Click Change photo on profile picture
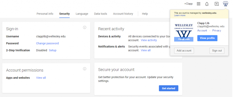Image resolution: width=233 pixels, height=97 pixels. click(x=184, y=39)
